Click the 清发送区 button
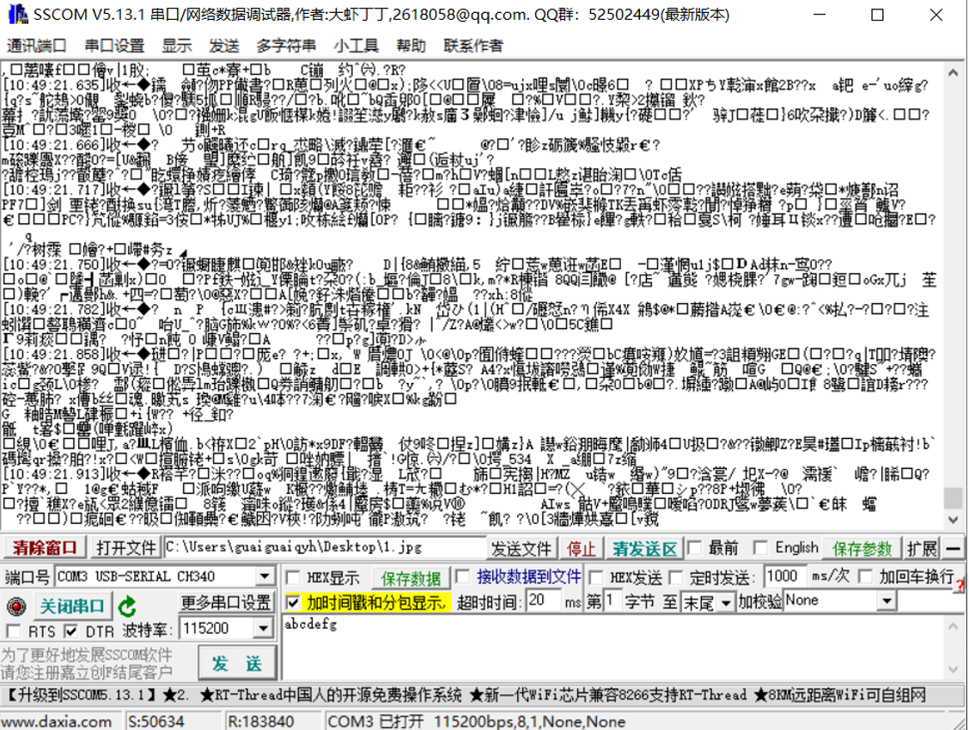Screen dimensions: 969x730 click(644, 548)
